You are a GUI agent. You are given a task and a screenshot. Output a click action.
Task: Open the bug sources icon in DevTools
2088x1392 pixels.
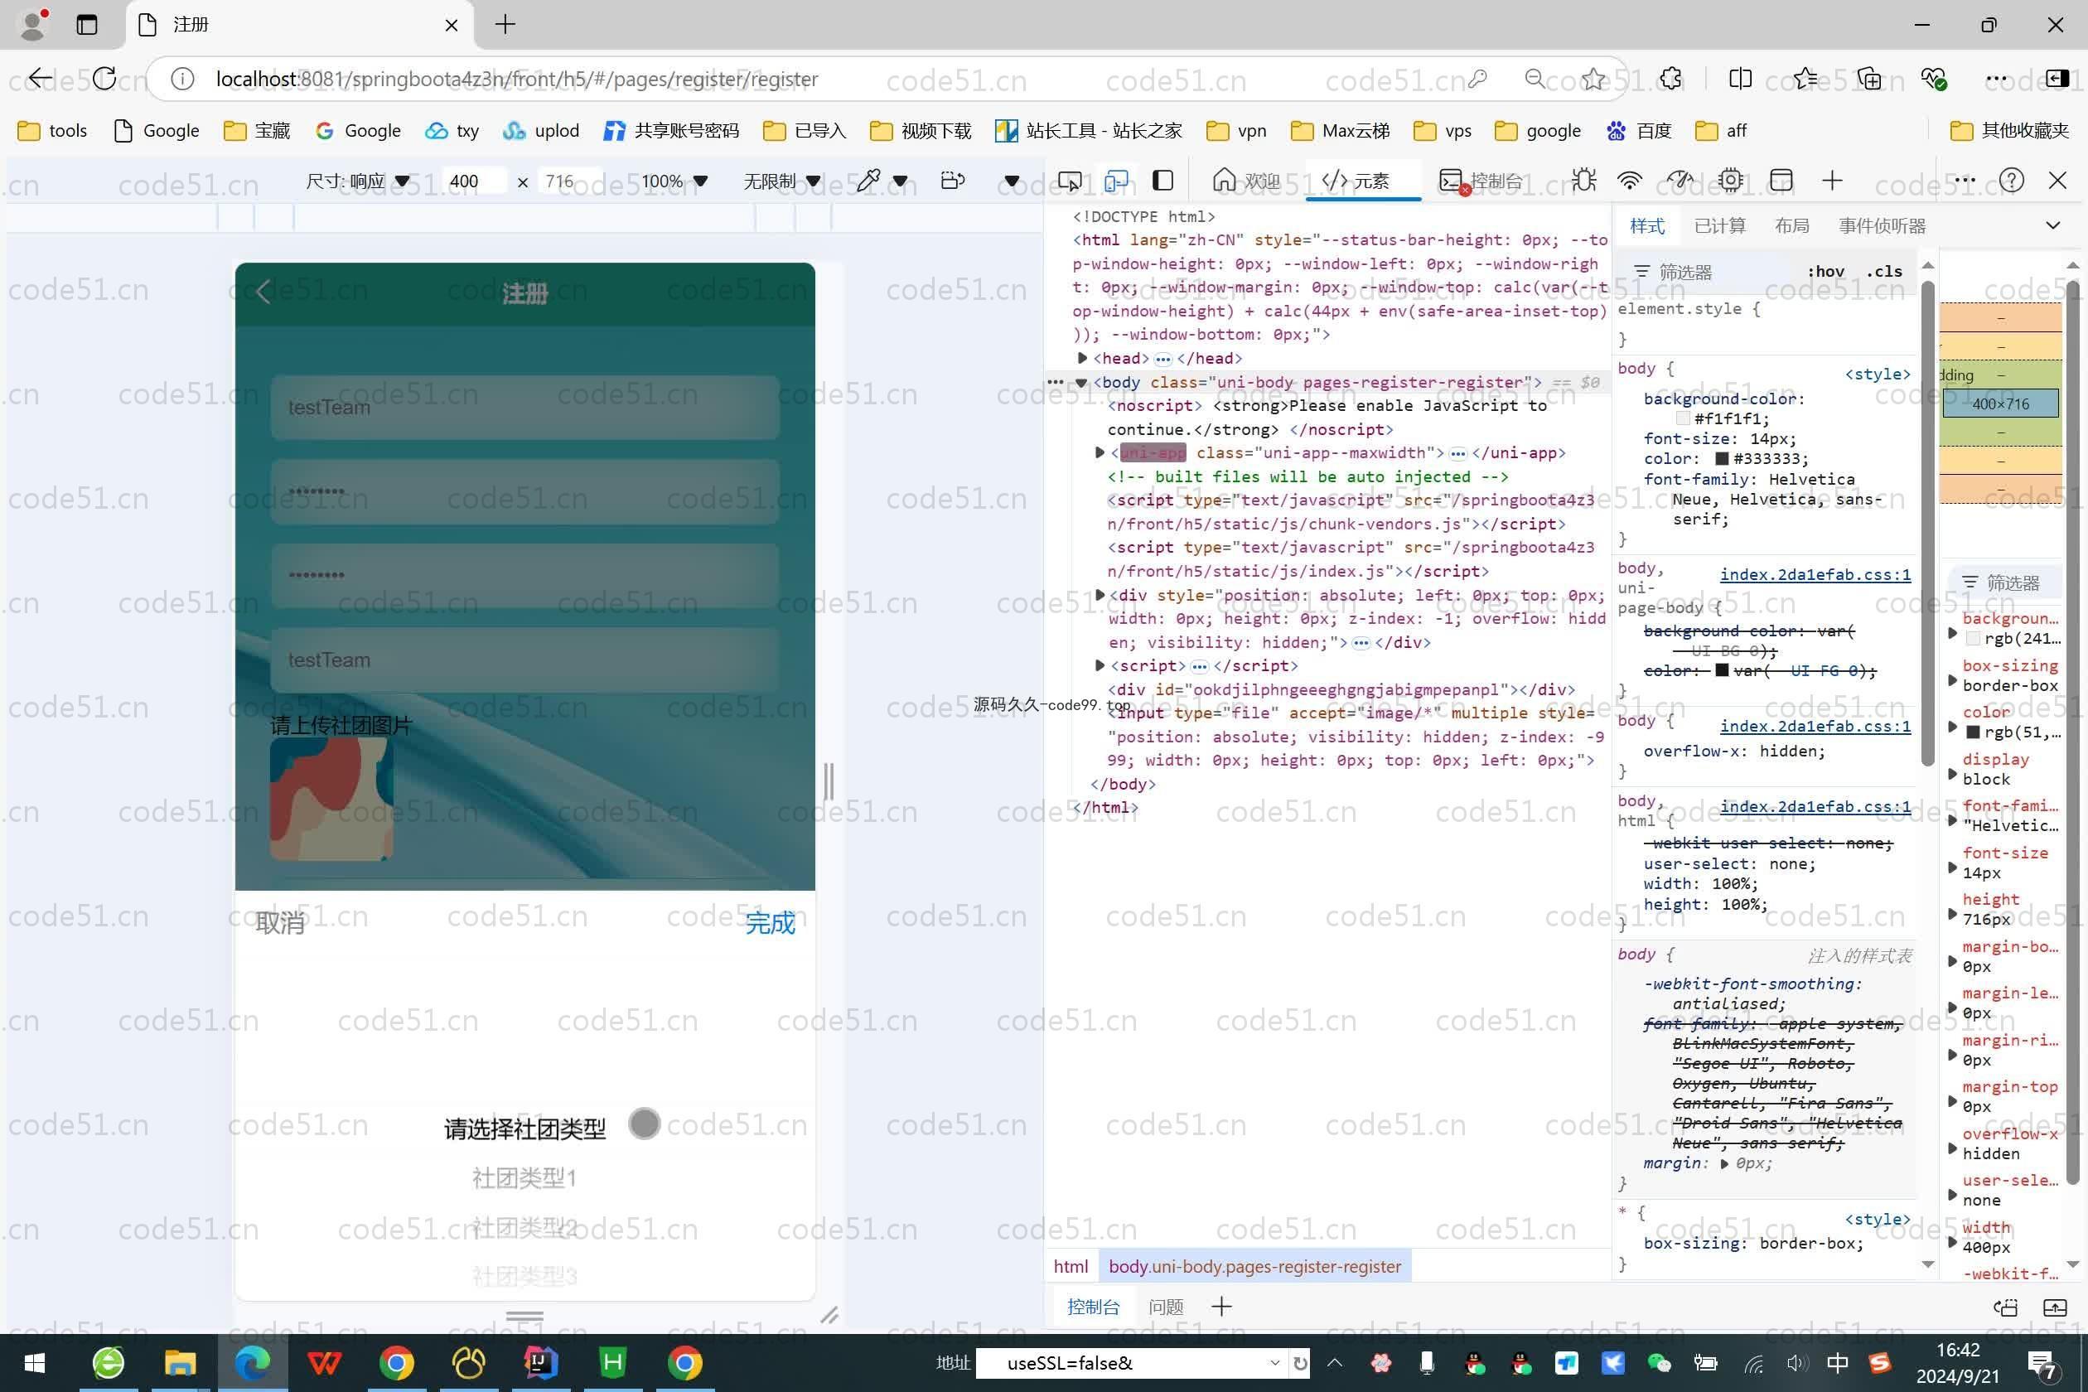click(x=1583, y=181)
